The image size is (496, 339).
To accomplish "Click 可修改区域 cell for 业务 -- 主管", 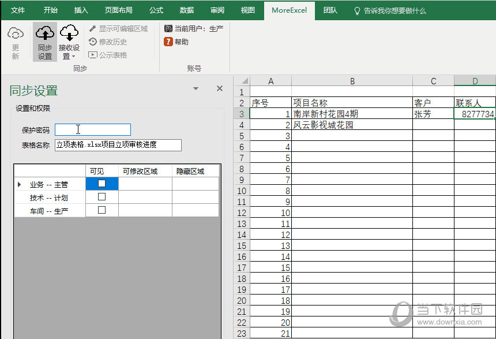I will (145, 184).
